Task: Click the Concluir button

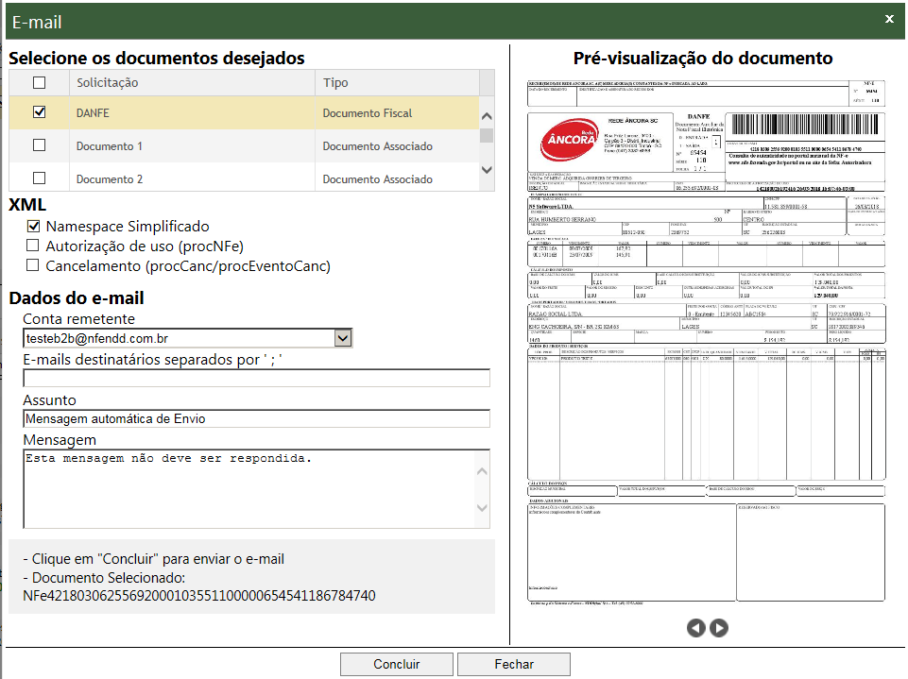Action: point(396,664)
